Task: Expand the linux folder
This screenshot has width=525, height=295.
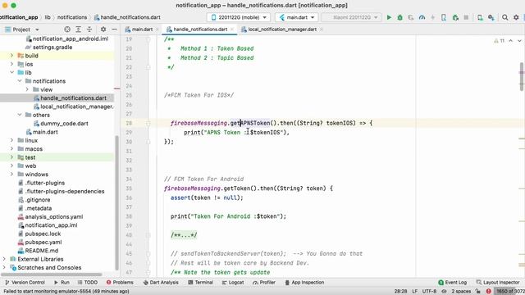Action: [x=11, y=140]
